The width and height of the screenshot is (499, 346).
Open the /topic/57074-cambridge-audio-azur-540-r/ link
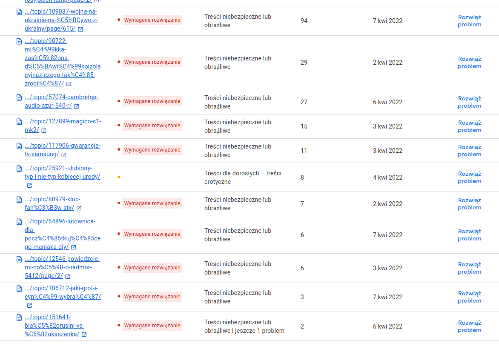61,101
